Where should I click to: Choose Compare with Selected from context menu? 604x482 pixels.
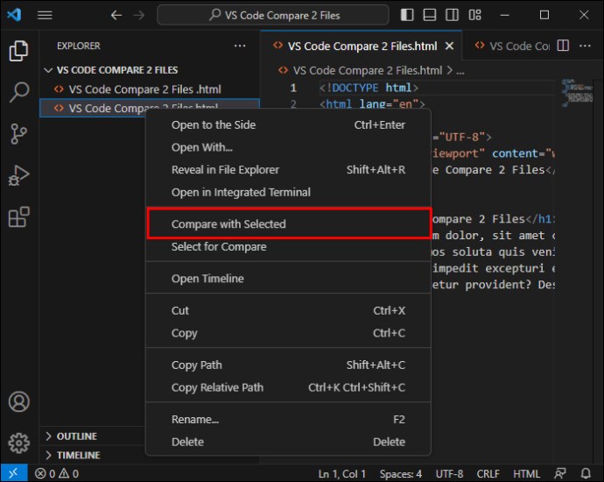(228, 224)
